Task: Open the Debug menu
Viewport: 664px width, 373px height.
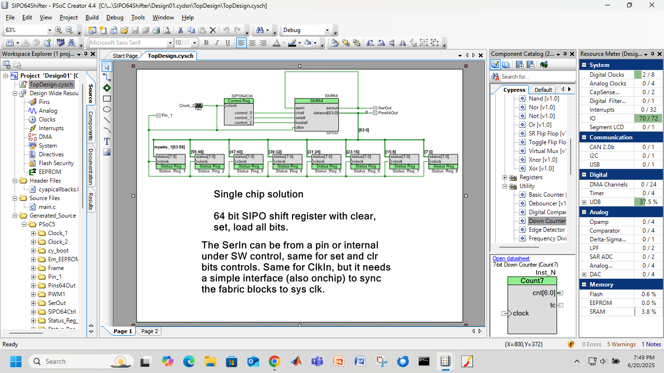Action: (x=115, y=17)
